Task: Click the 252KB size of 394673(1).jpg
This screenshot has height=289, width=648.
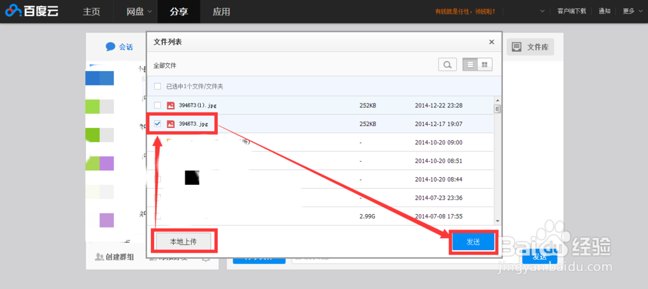Action: pyautogui.click(x=368, y=105)
